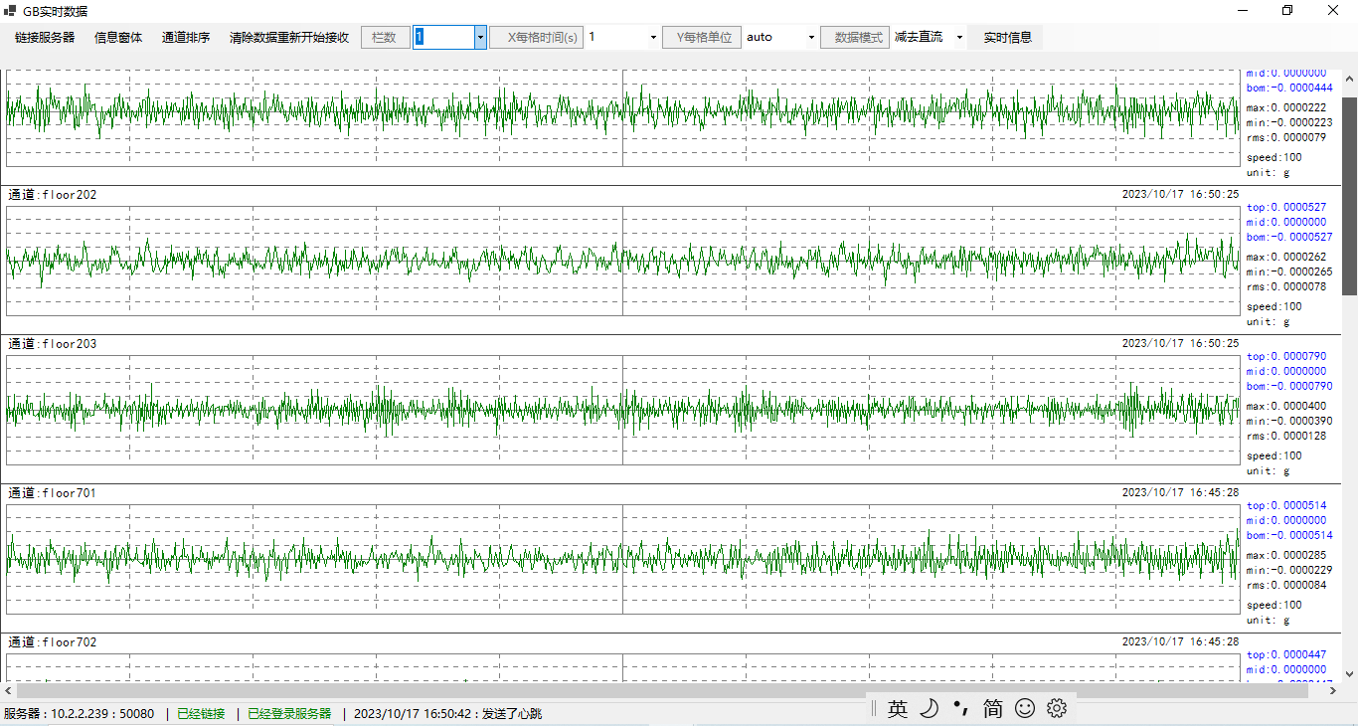1358x726 pixels.
Task: Click the horizontal scrollbar left arrow
Action: pos(8,690)
